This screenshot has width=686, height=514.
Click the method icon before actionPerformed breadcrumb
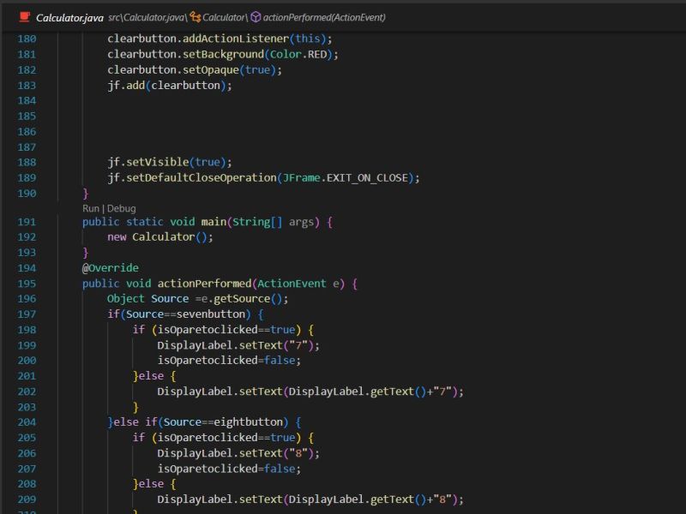(x=255, y=16)
